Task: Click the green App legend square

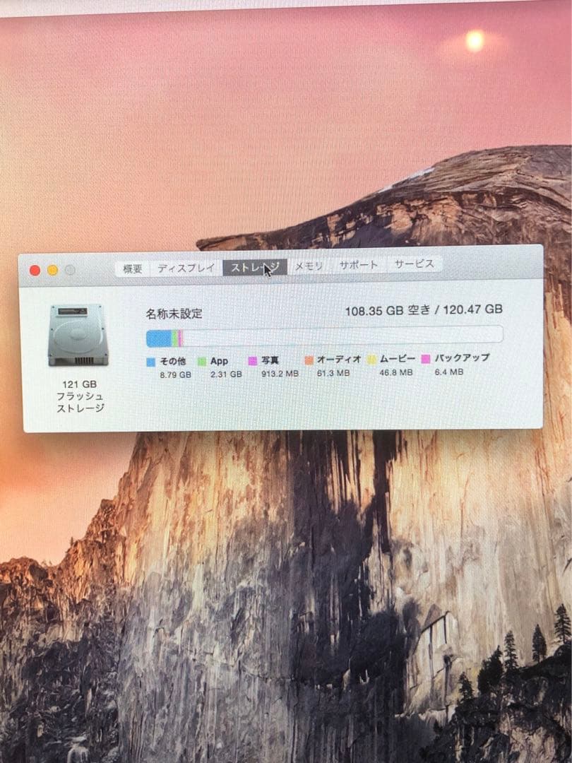Action: 203,361
